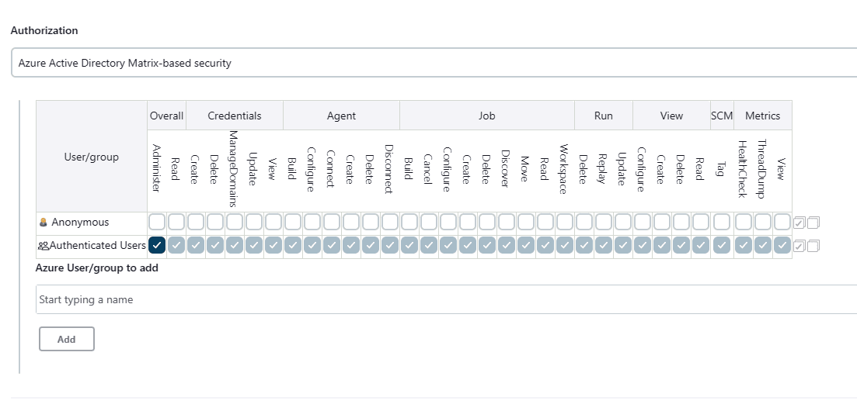Enable Metrics View for Anonymous
Viewport: 857px width, 411px height.
coord(782,222)
